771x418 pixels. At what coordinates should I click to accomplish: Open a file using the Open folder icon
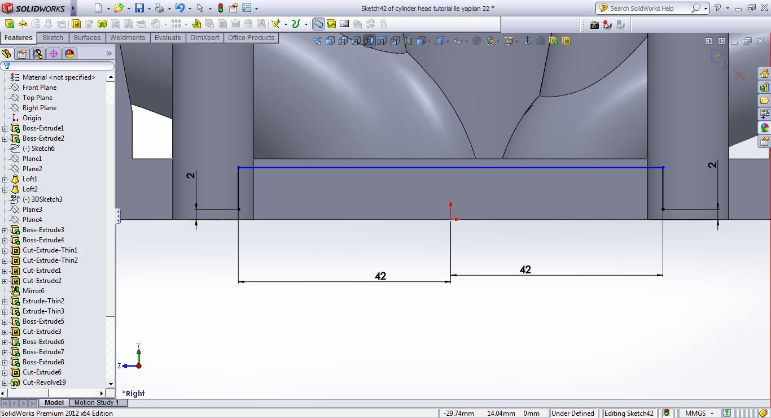(x=119, y=8)
